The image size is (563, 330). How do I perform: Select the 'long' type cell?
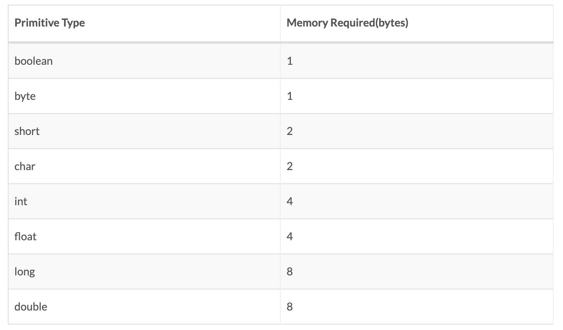tap(25, 272)
